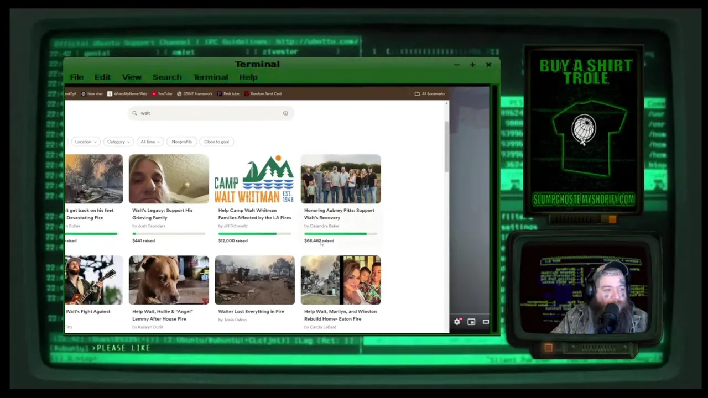Open the burned rubble fundraiser thumbnail
Image resolution: width=708 pixels, height=398 pixels.
point(94,179)
